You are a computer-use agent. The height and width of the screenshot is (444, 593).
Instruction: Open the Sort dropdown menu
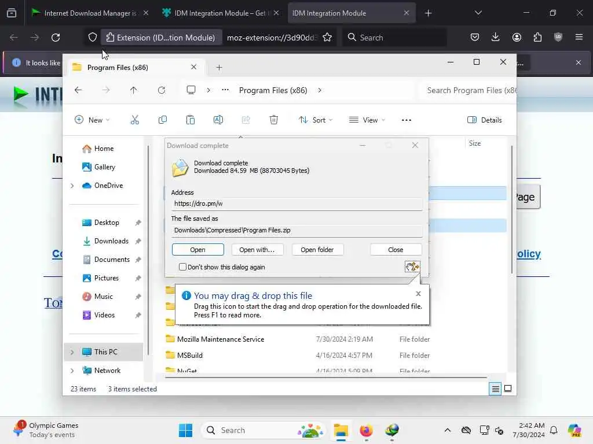pyautogui.click(x=316, y=120)
